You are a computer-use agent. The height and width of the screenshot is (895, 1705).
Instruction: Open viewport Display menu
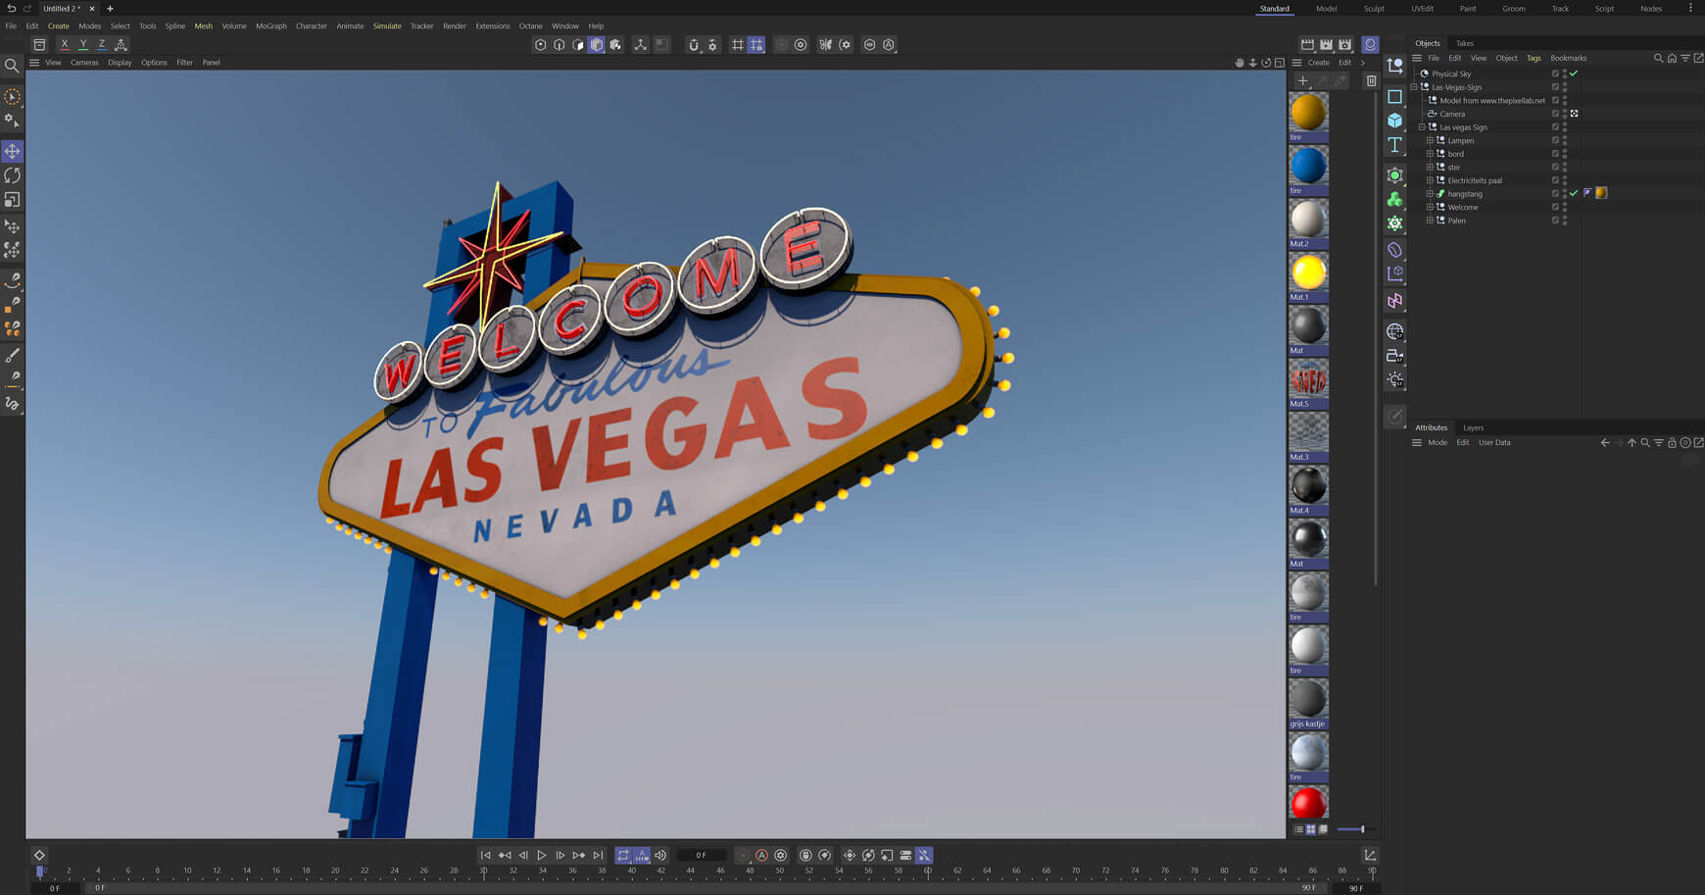point(120,63)
